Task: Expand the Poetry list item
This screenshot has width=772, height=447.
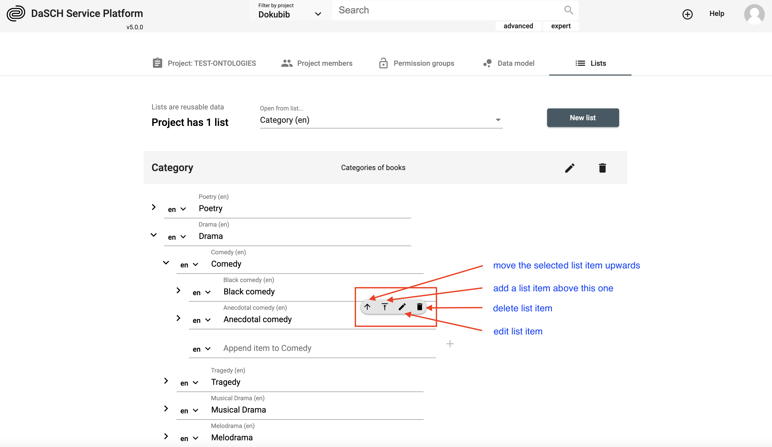Action: point(153,208)
